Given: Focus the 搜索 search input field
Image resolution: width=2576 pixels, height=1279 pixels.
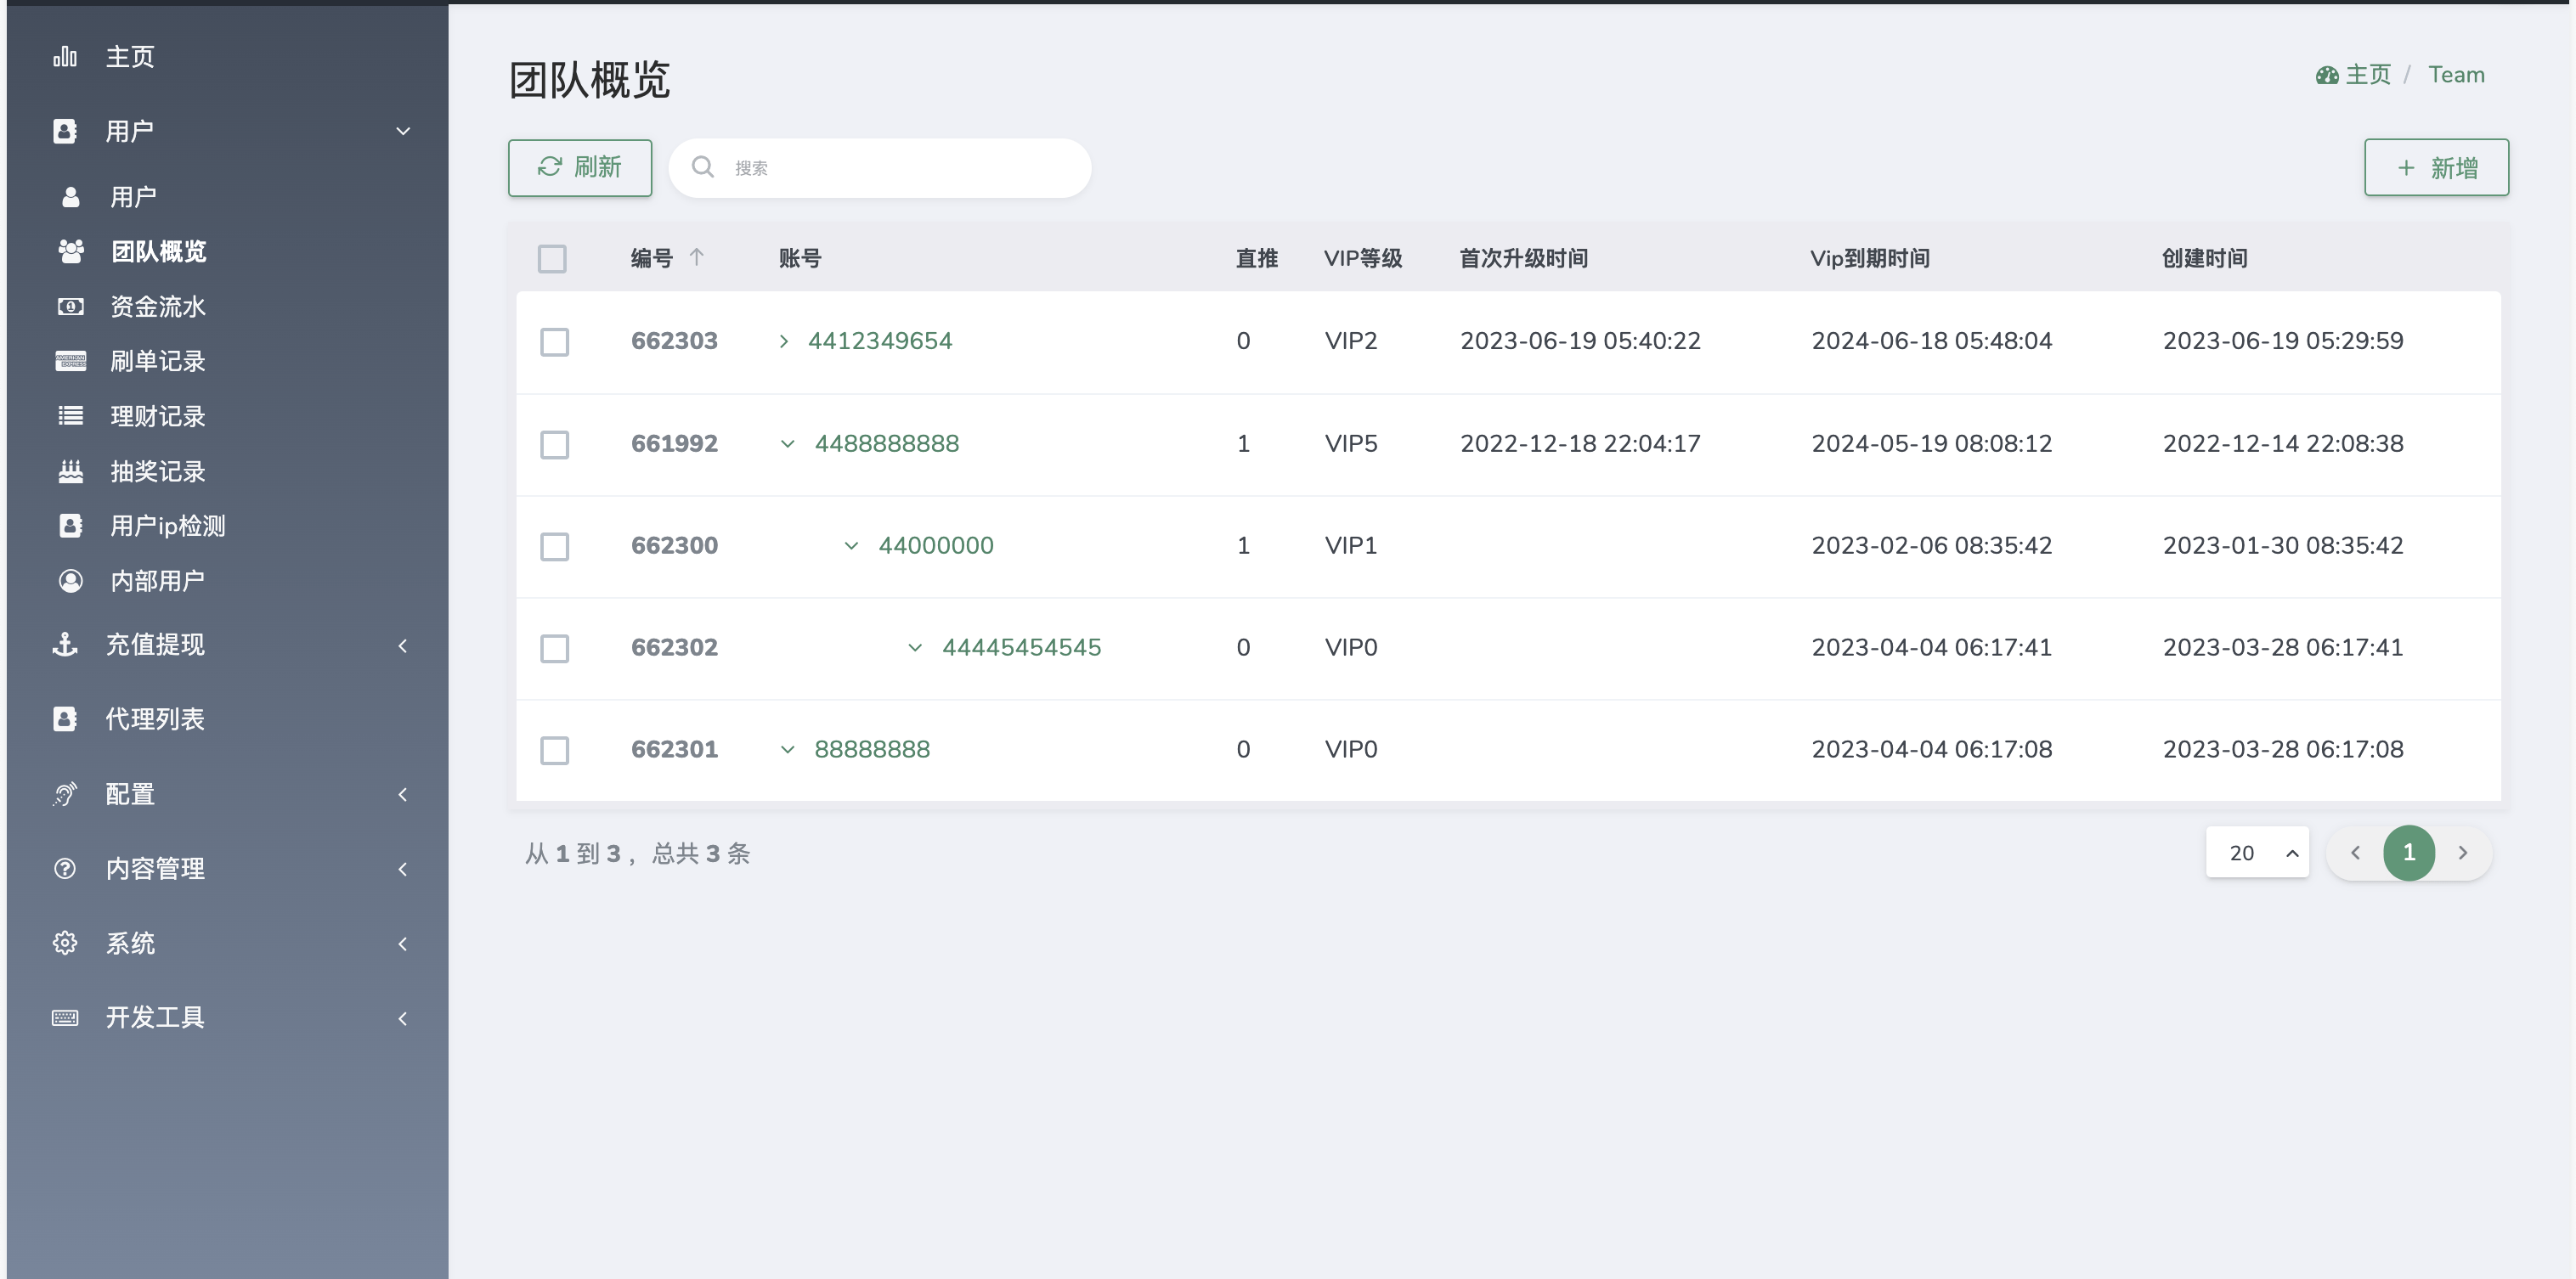Looking at the screenshot, I should pyautogui.click(x=880, y=166).
